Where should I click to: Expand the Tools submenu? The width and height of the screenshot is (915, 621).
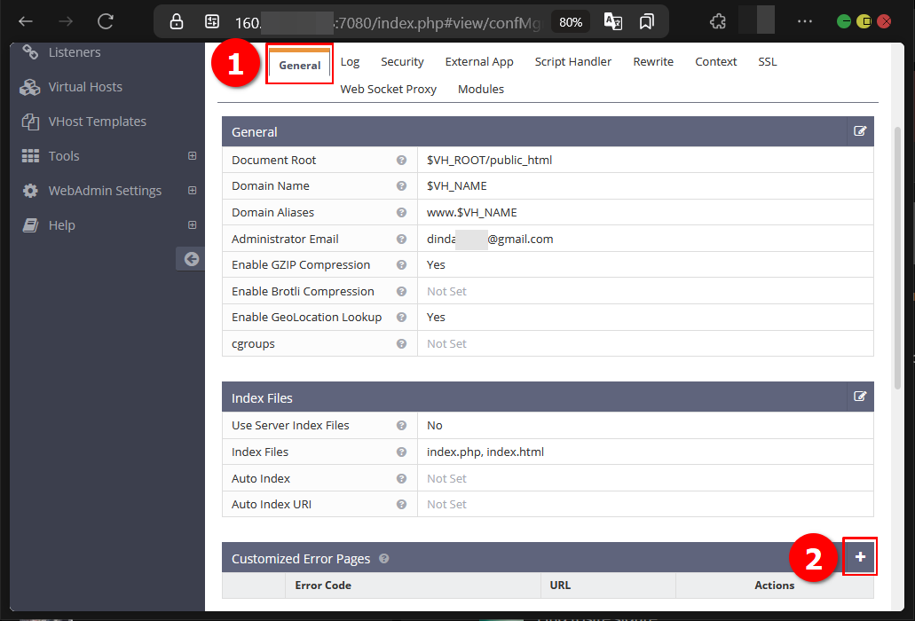pyautogui.click(x=192, y=155)
